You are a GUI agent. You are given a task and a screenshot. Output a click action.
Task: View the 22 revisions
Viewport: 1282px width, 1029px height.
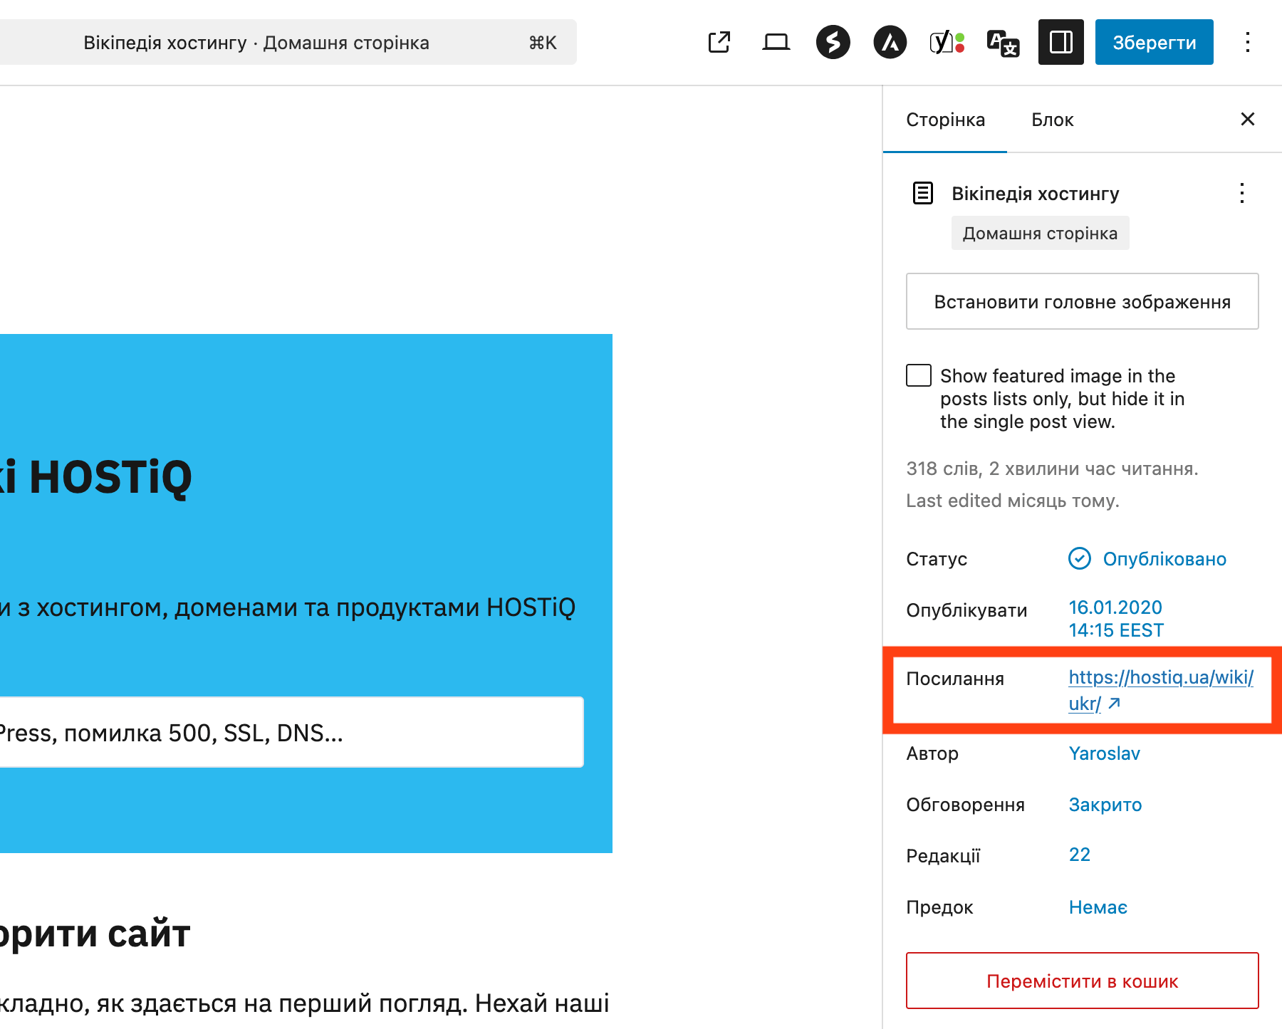point(1080,855)
